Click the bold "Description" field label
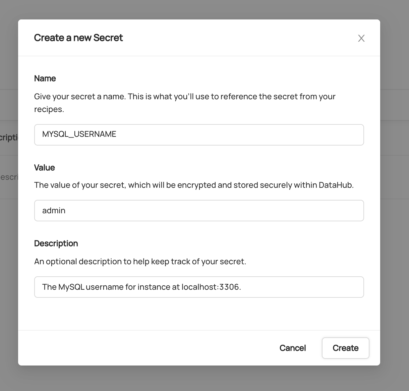This screenshot has height=391, width=409. point(56,243)
